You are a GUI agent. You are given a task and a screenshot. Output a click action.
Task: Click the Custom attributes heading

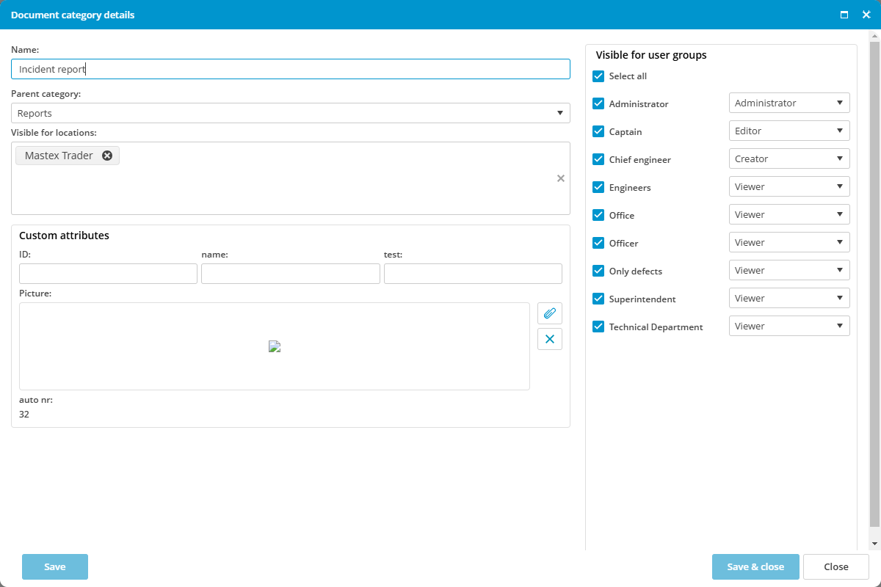click(64, 236)
